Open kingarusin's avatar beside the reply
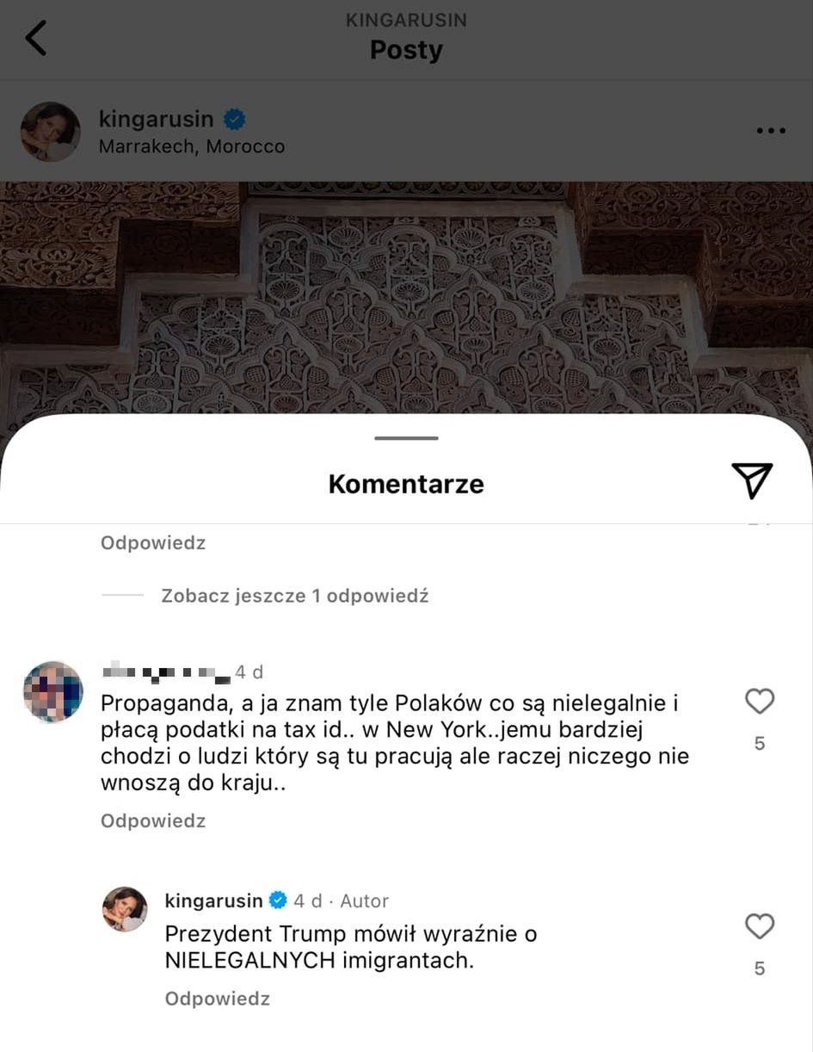813x1052 pixels. (x=125, y=909)
